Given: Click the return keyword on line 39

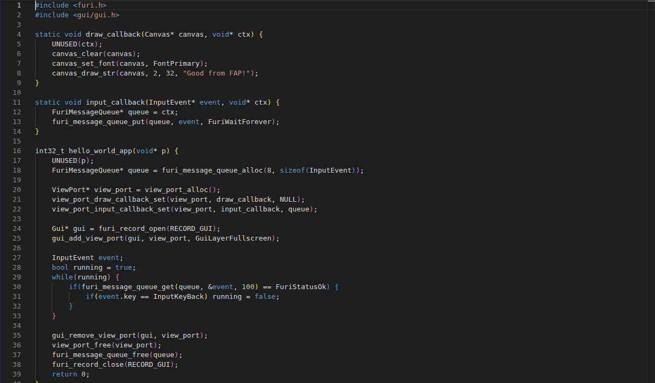Looking at the screenshot, I should click(65, 374).
